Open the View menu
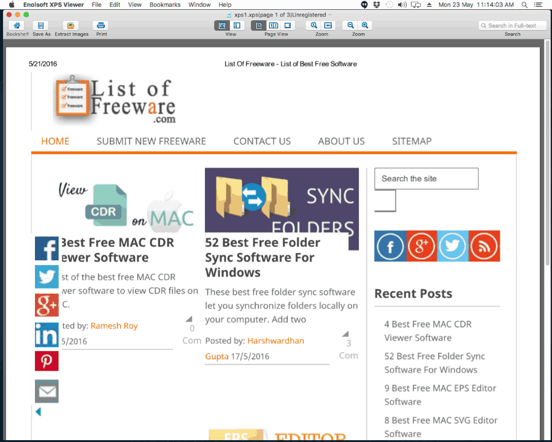 pos(134,4)
